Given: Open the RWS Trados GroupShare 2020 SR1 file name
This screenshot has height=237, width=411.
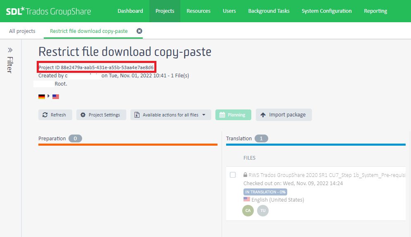Looking at the screenshot, I should 327,175.
